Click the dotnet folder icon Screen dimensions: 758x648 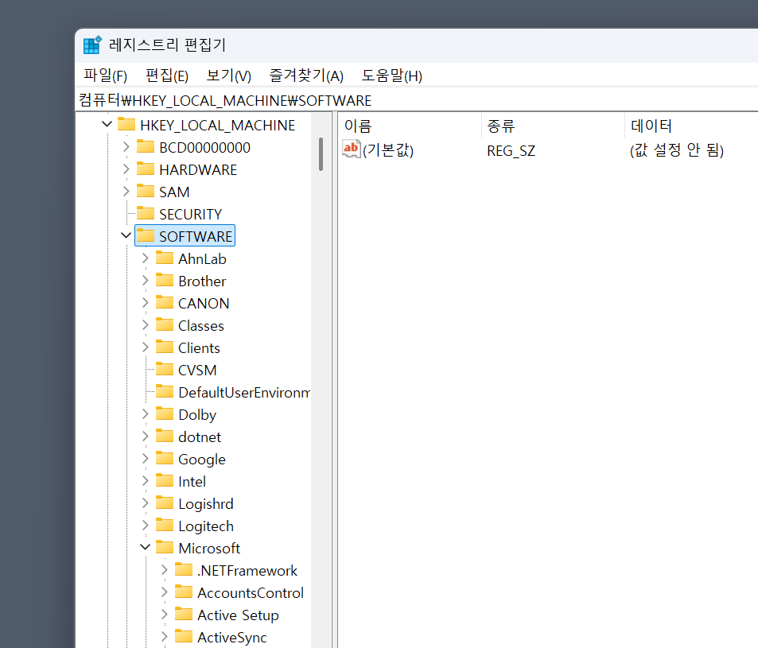165,436
